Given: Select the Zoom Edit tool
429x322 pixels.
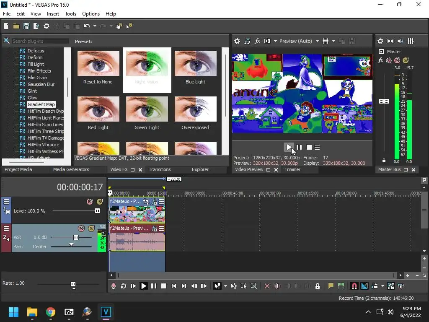Looking at the screenshot, I should (253, 286).
